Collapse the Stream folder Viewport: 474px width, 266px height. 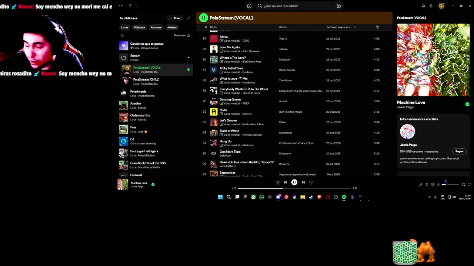188,58
